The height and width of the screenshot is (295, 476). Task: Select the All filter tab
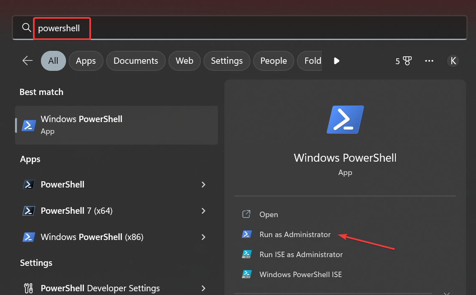point(53,61)
